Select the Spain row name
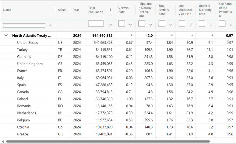This screenshot has width=236, height=144. (22, 85)
